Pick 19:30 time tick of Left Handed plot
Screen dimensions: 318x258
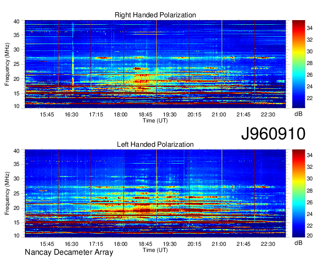click(170, 244)
